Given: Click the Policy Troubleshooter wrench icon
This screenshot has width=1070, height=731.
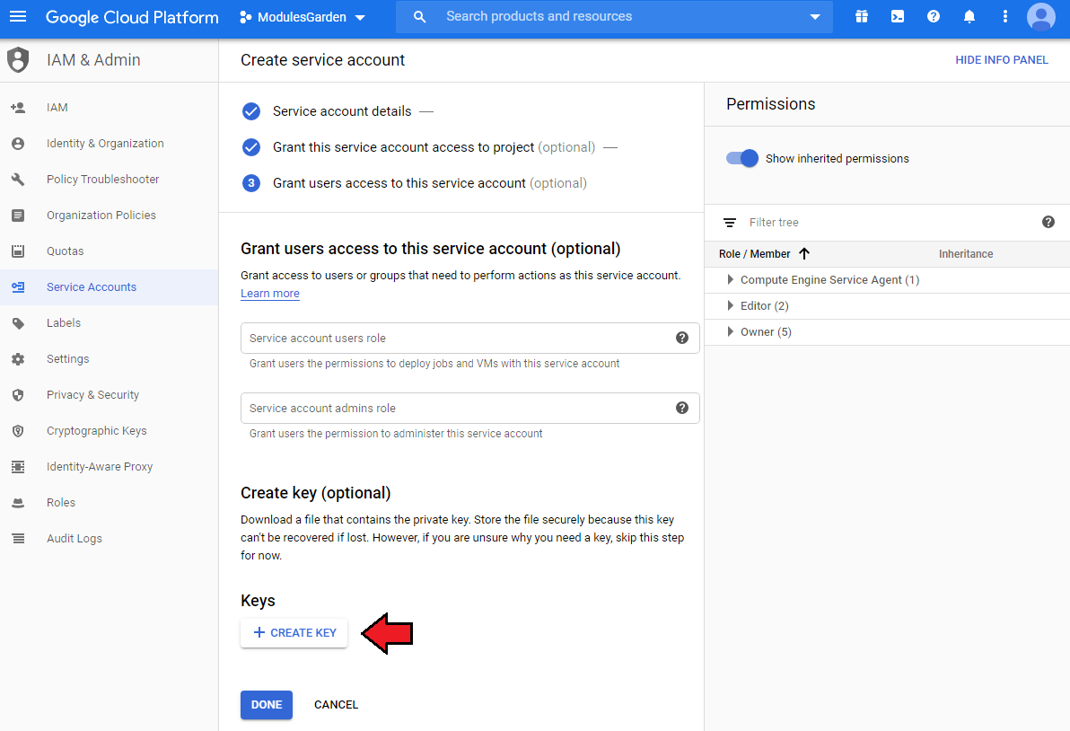Looking at the screenshot, I should click(19, 179).
